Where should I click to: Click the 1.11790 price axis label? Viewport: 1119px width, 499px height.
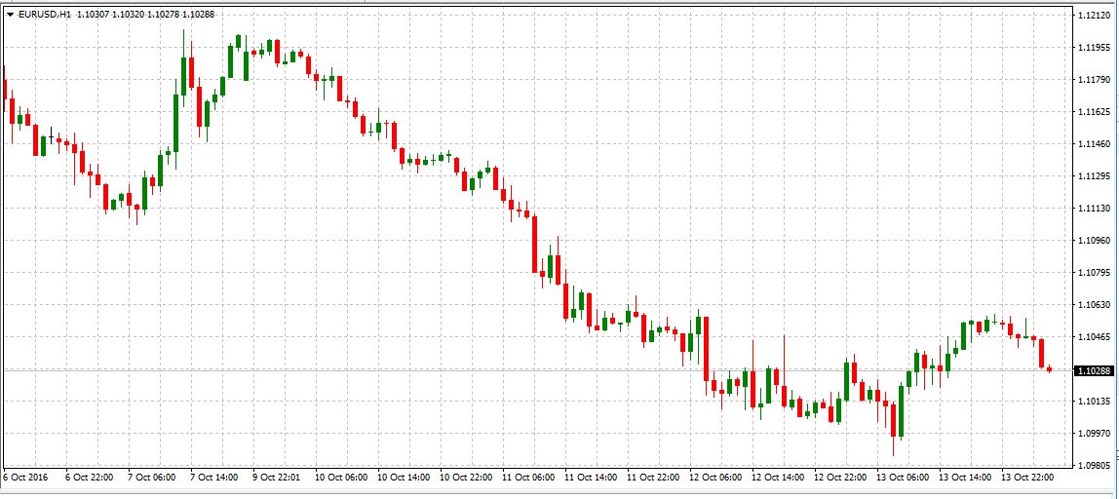click(x=1095, y=79)
